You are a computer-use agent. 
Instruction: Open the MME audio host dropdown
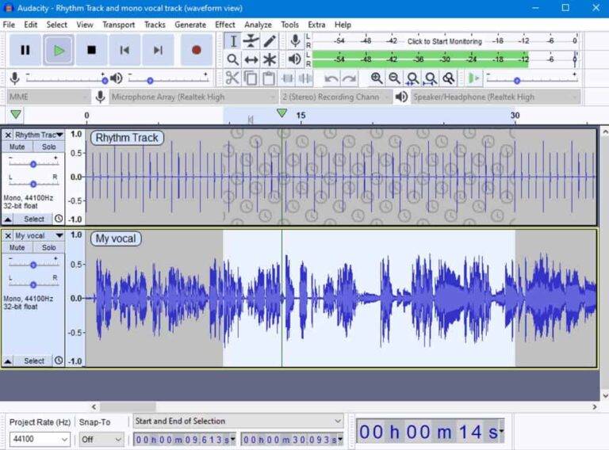click(48, 97)
